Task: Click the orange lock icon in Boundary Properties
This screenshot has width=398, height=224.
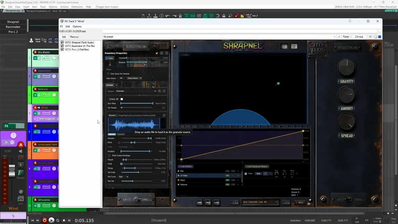Action: coord(157,53)
